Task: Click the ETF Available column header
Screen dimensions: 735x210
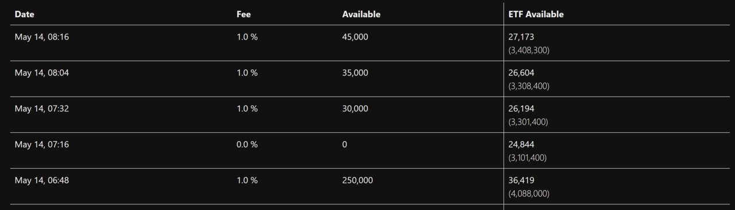Action: [536, 14]
